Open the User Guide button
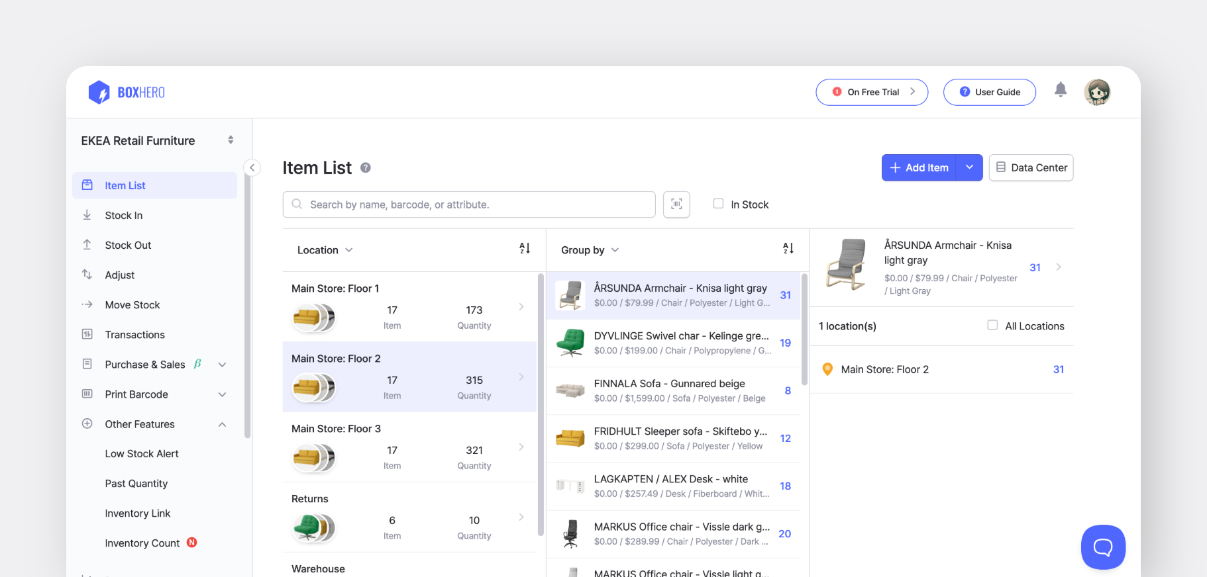 pos(990,92)
